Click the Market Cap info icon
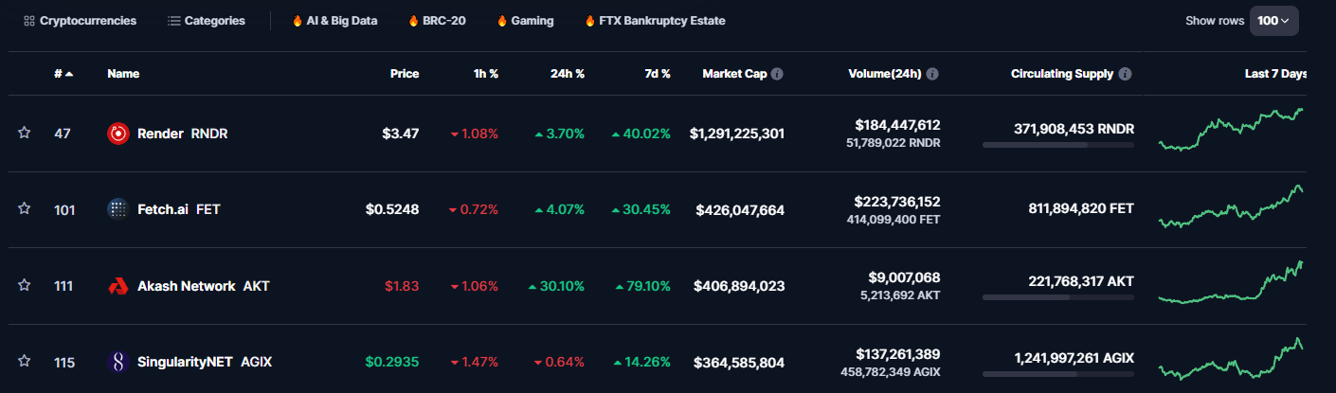1336x393 pixels. point(777,74)
